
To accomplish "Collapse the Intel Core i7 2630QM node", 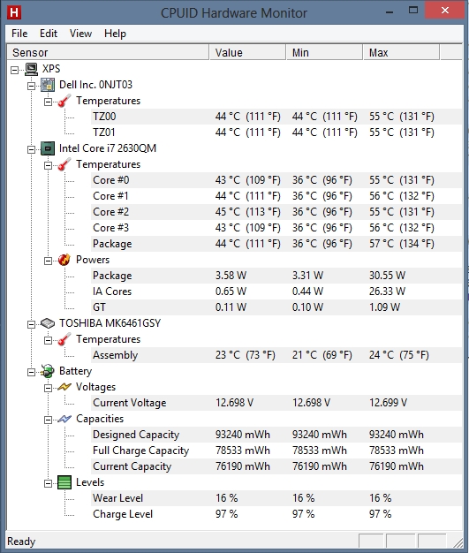I will coord(32,149).
